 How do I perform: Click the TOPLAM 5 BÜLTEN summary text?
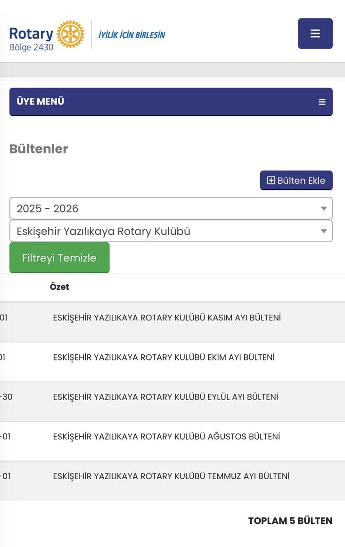[x=290, y=521]
